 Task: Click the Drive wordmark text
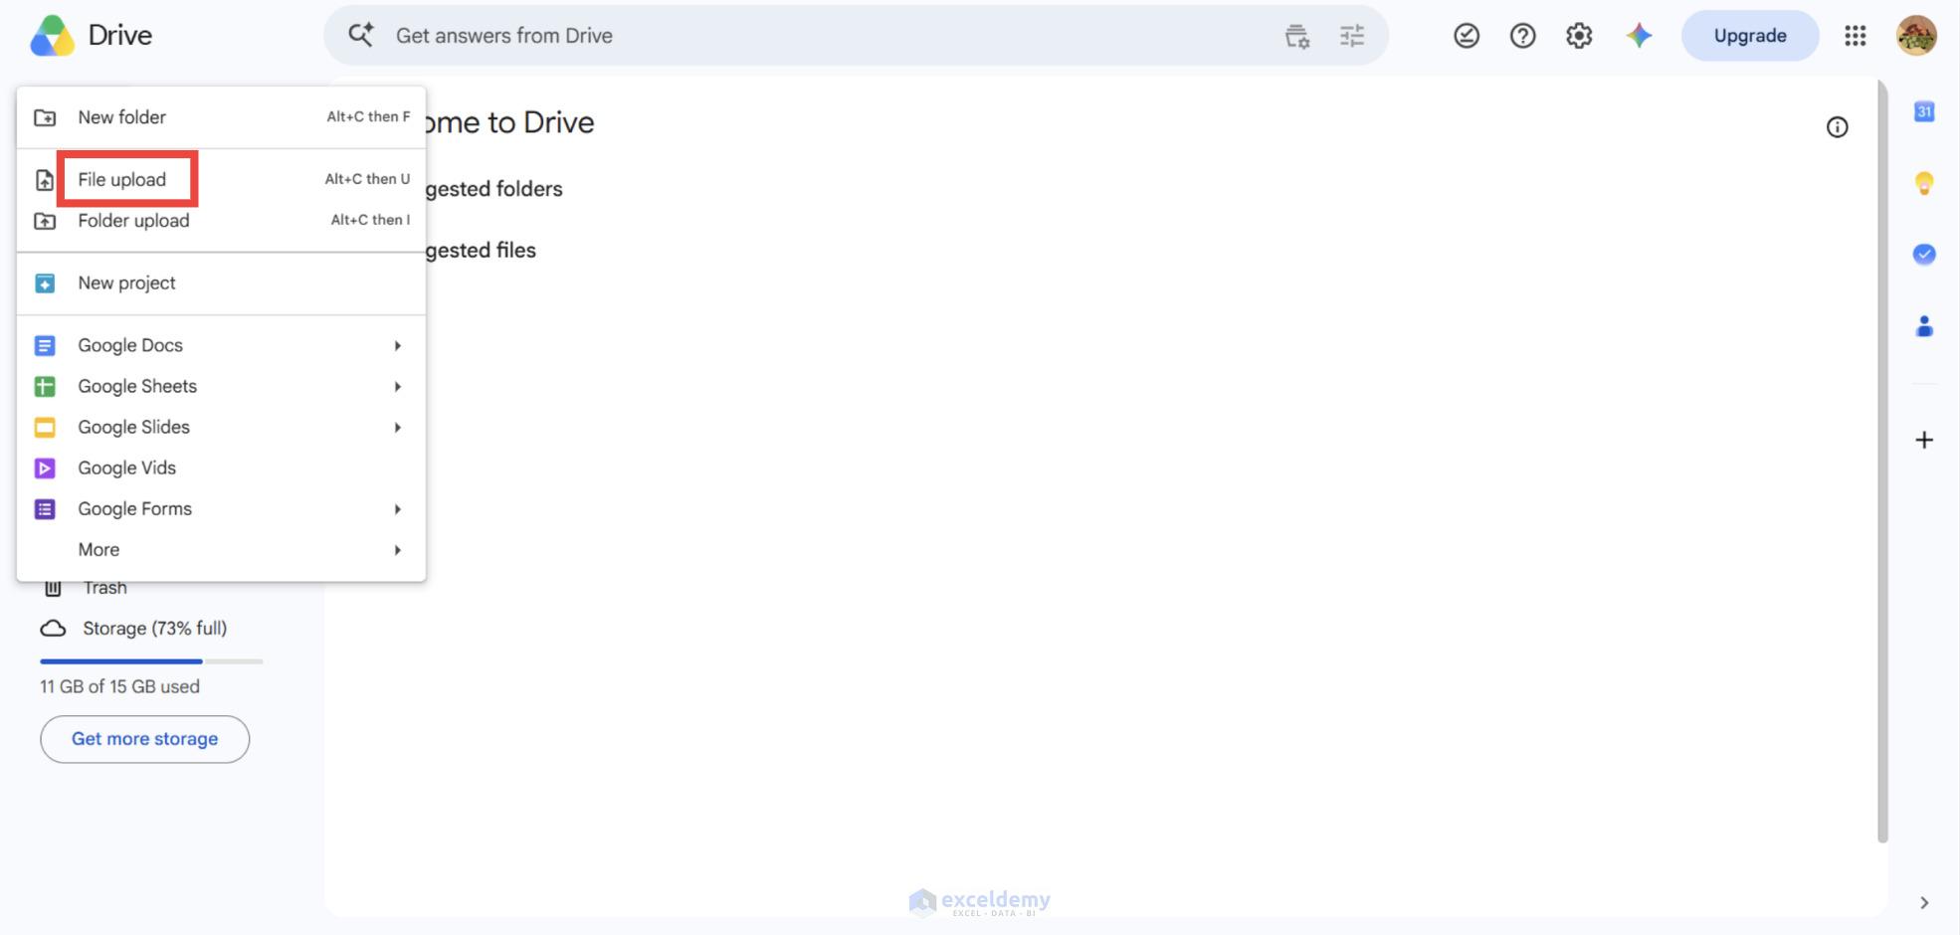[x=120, y=36]
